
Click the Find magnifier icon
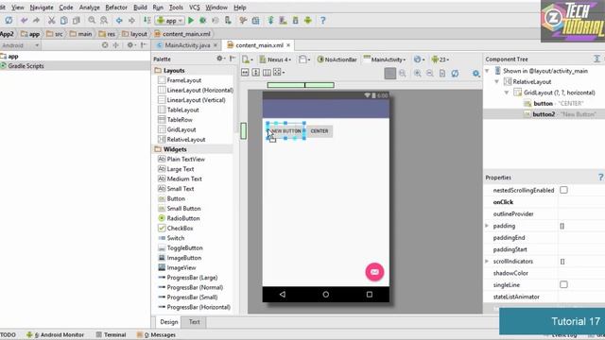click(x=92, y=20)
